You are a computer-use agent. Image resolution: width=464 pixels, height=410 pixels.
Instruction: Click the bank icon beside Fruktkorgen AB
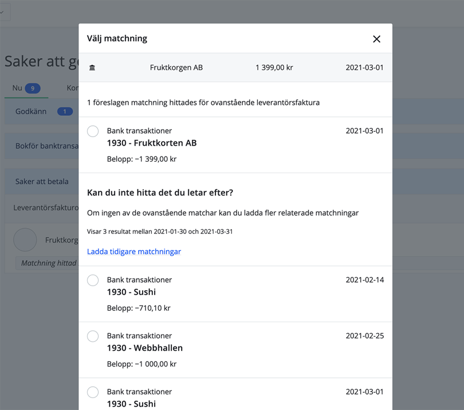tap(92, 68)
